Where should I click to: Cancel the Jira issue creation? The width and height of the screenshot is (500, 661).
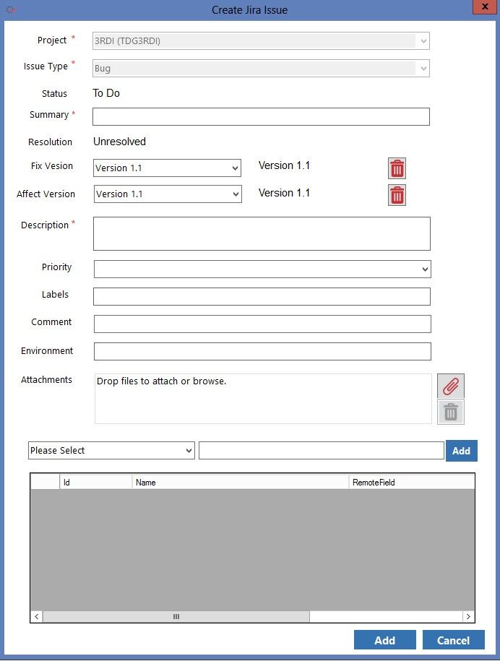(453, 640)
